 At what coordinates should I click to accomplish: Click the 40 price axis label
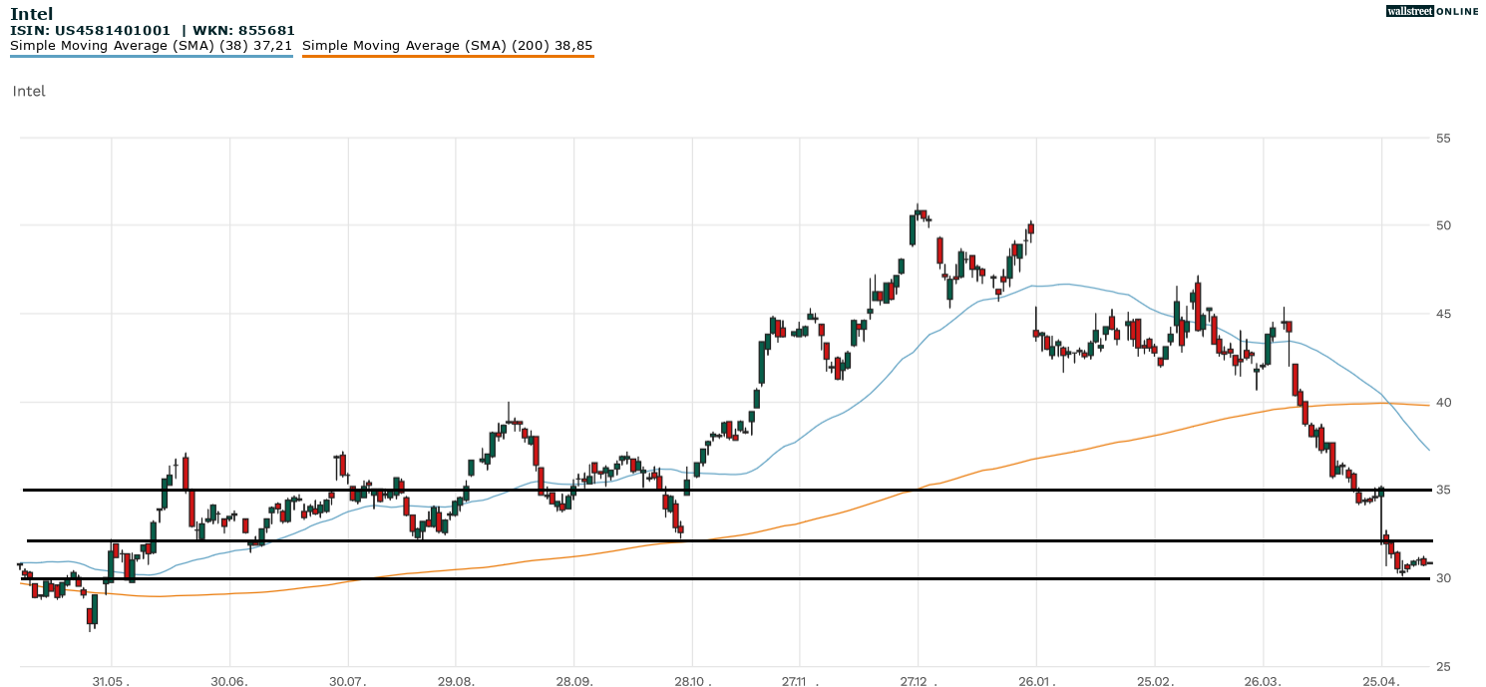[x=1443, y=402]
